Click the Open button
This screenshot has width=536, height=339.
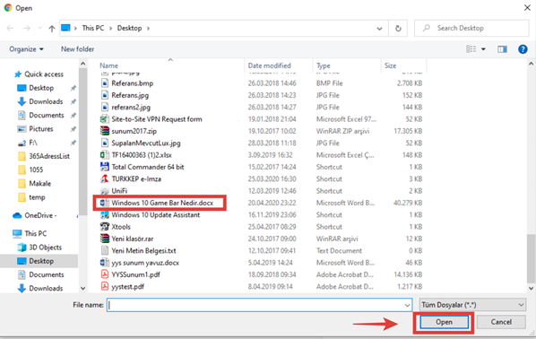click(x=444, y=322)
